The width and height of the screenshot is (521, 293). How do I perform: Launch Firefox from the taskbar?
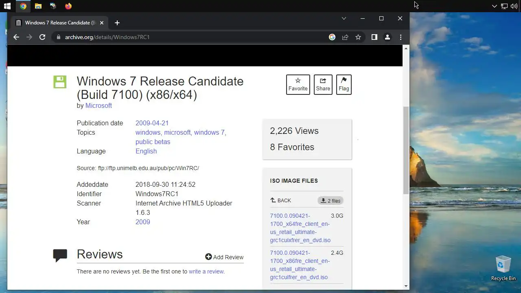[68, 6]
